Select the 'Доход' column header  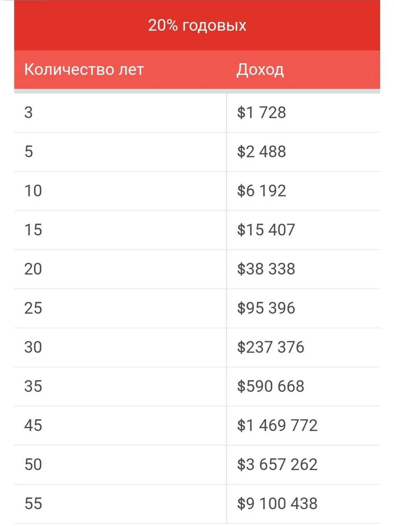point(260,69)
